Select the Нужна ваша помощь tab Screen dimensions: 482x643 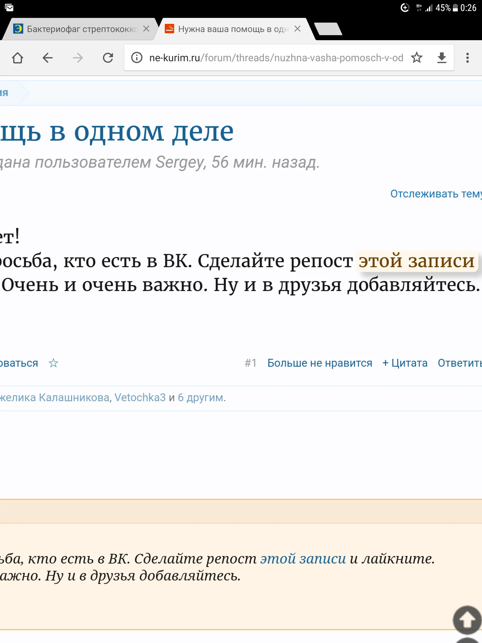pyautogui.click(x=234, y=29)
